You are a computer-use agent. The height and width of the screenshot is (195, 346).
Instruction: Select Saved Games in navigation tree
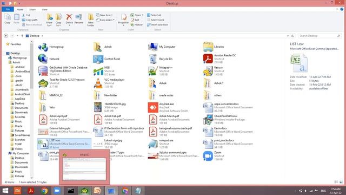pyautogui.click(x=22, y=135)
